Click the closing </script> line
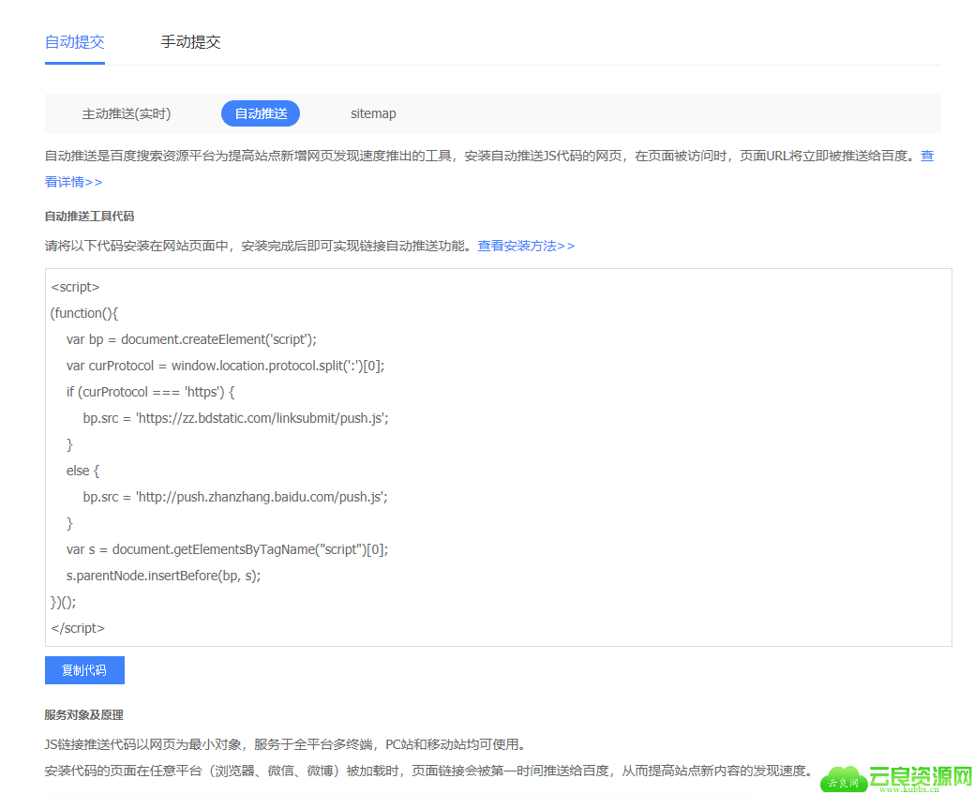This screenshot has height=794, width=974. pyautogui.click(x=78, y=628)
